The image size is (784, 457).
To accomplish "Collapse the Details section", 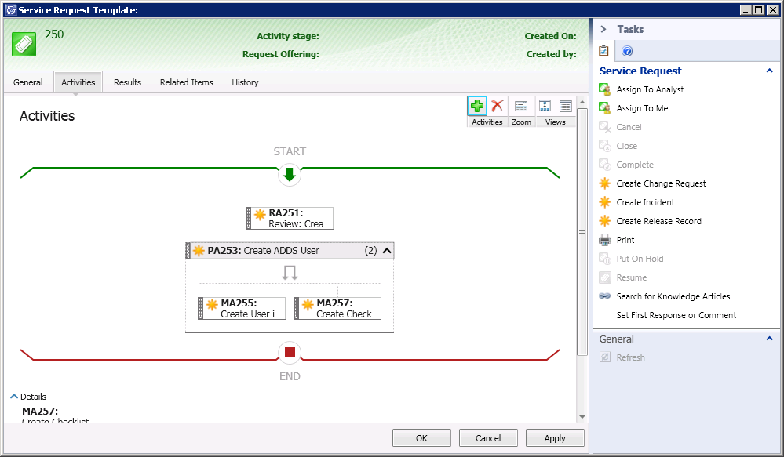I will [14, 397].
